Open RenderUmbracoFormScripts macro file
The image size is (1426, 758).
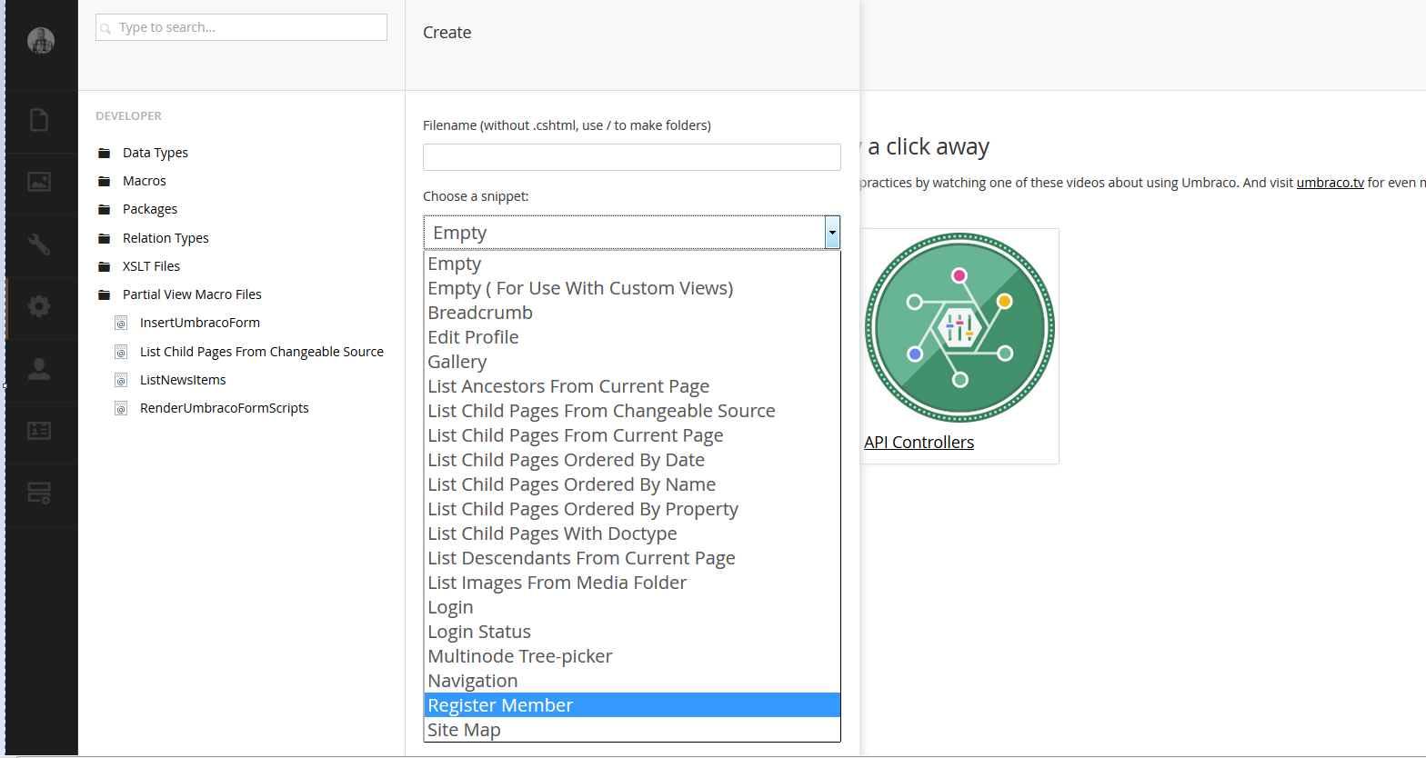coord(225,408)
